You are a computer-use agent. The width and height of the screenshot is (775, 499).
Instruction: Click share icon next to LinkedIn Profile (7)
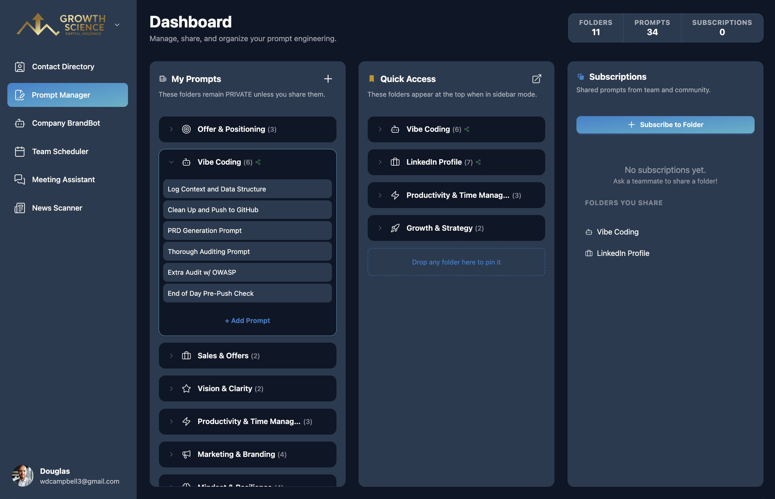[478, 162]
